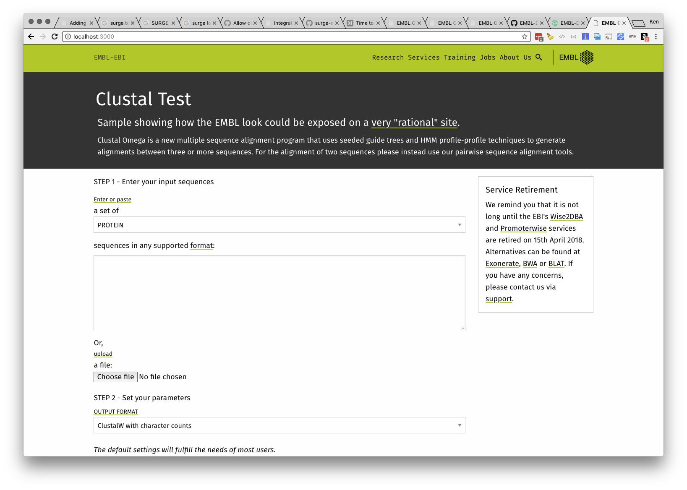The height and width of the screenshot is (490, 687).
Task: Click the Choose file button
Action: click(115, 377)
